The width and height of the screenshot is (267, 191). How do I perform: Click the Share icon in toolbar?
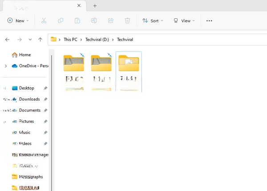[x=111, y=21]
